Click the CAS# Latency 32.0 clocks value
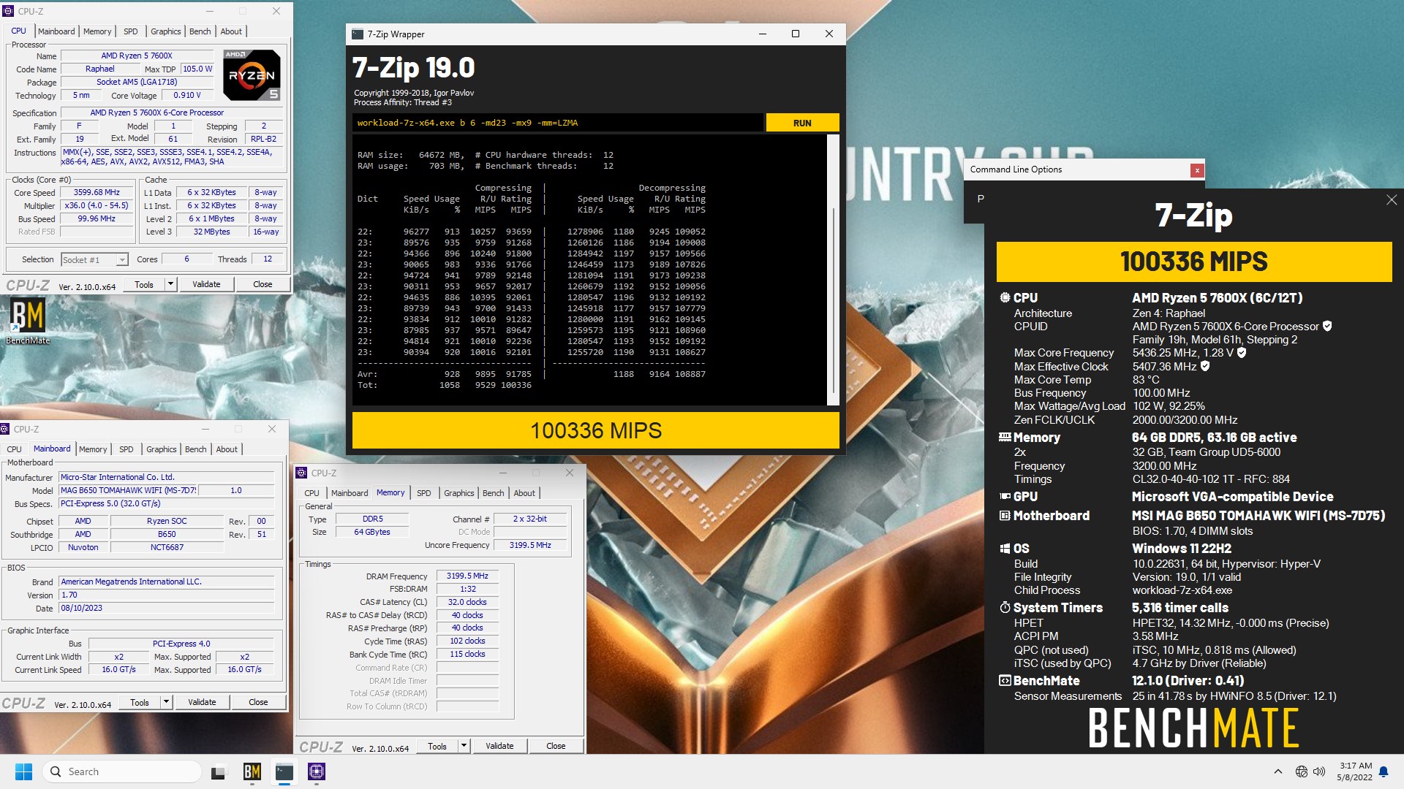This screenshot has height=789, width=1404. click(x=467, y=602)
